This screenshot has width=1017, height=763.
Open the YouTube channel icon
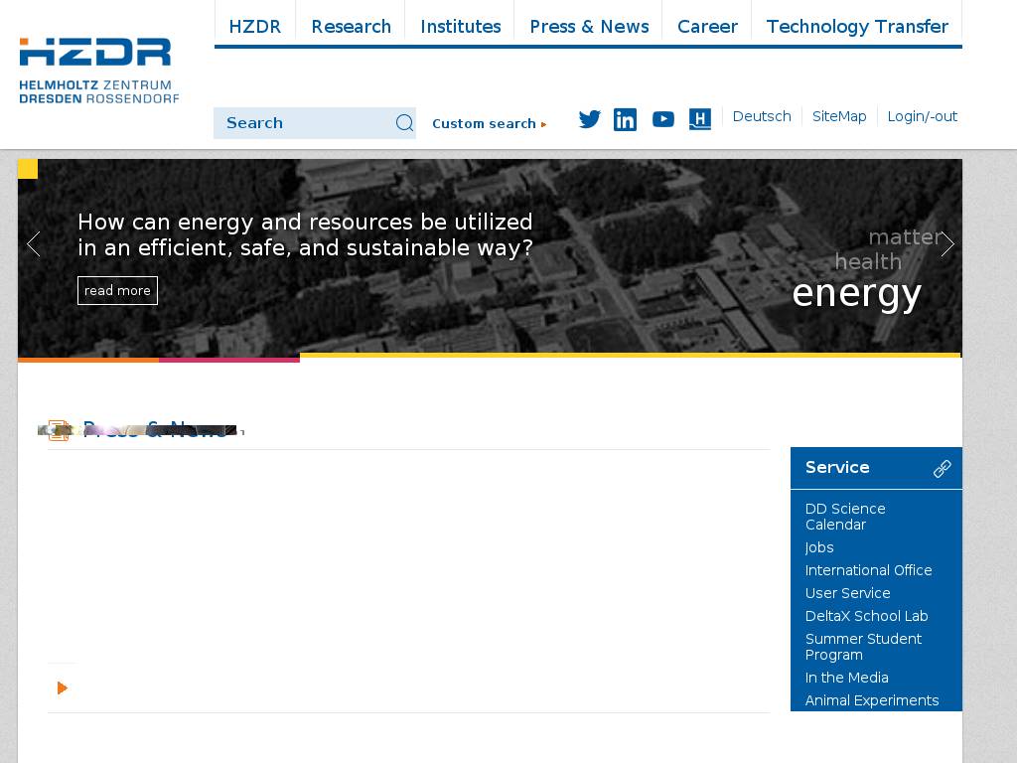(662, 120)
